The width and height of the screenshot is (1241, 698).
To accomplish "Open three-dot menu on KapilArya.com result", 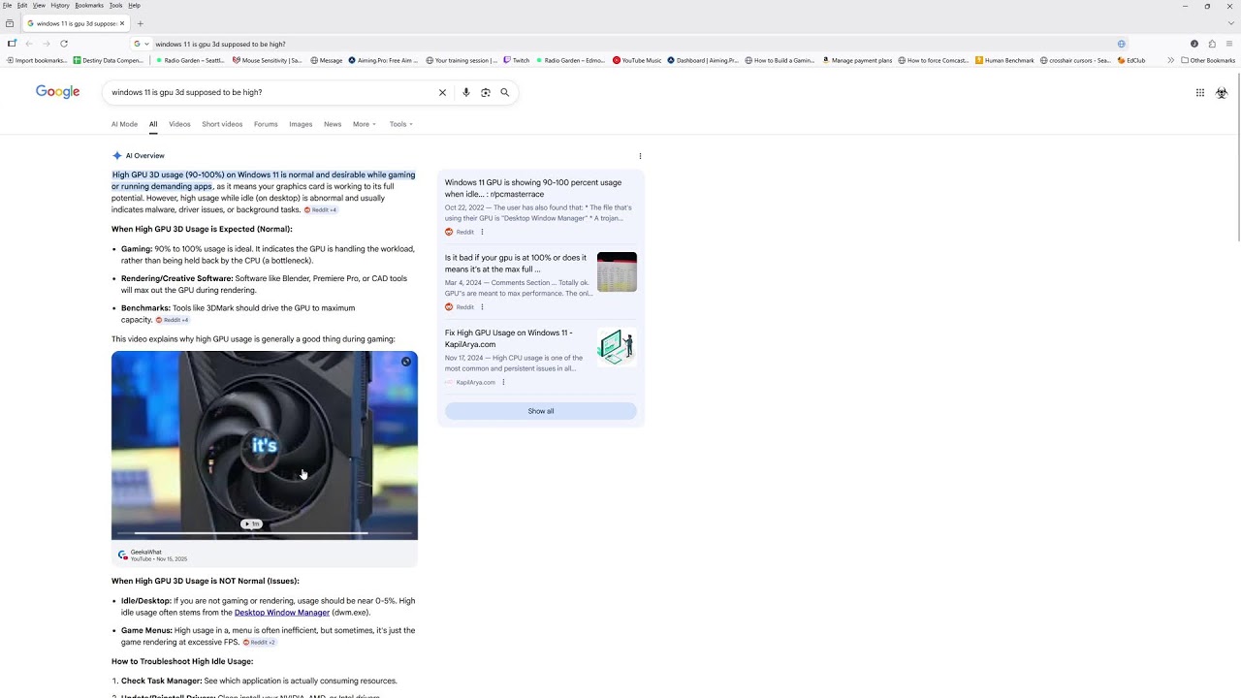I will point(503,382).
